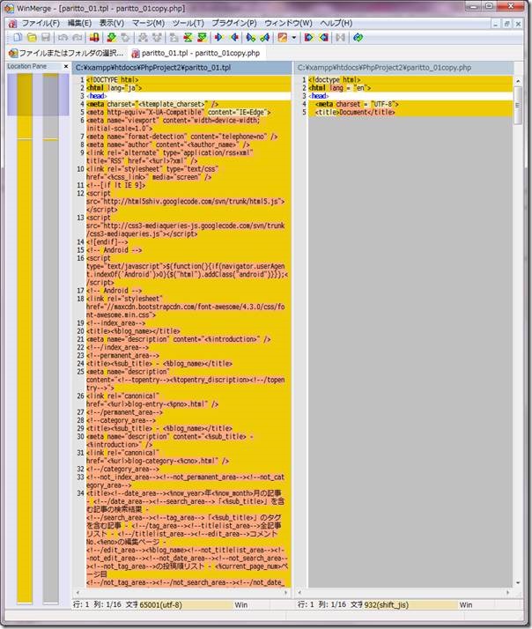The height and width of the screenshot is (629, 532).
Task: Click the Undo toolbar icon
Action: coord(63,38)
